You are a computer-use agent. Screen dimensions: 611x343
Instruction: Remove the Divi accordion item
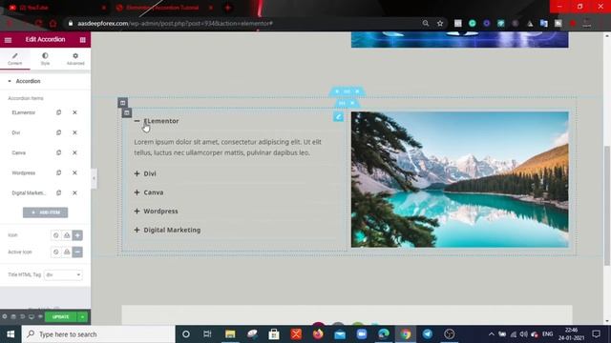pyautogui.click(x=74, y=132)
